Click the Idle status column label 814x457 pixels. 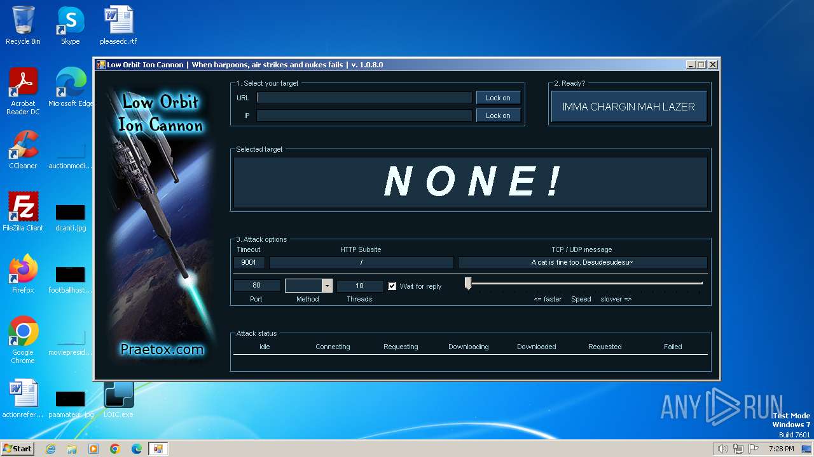point(265,347)
